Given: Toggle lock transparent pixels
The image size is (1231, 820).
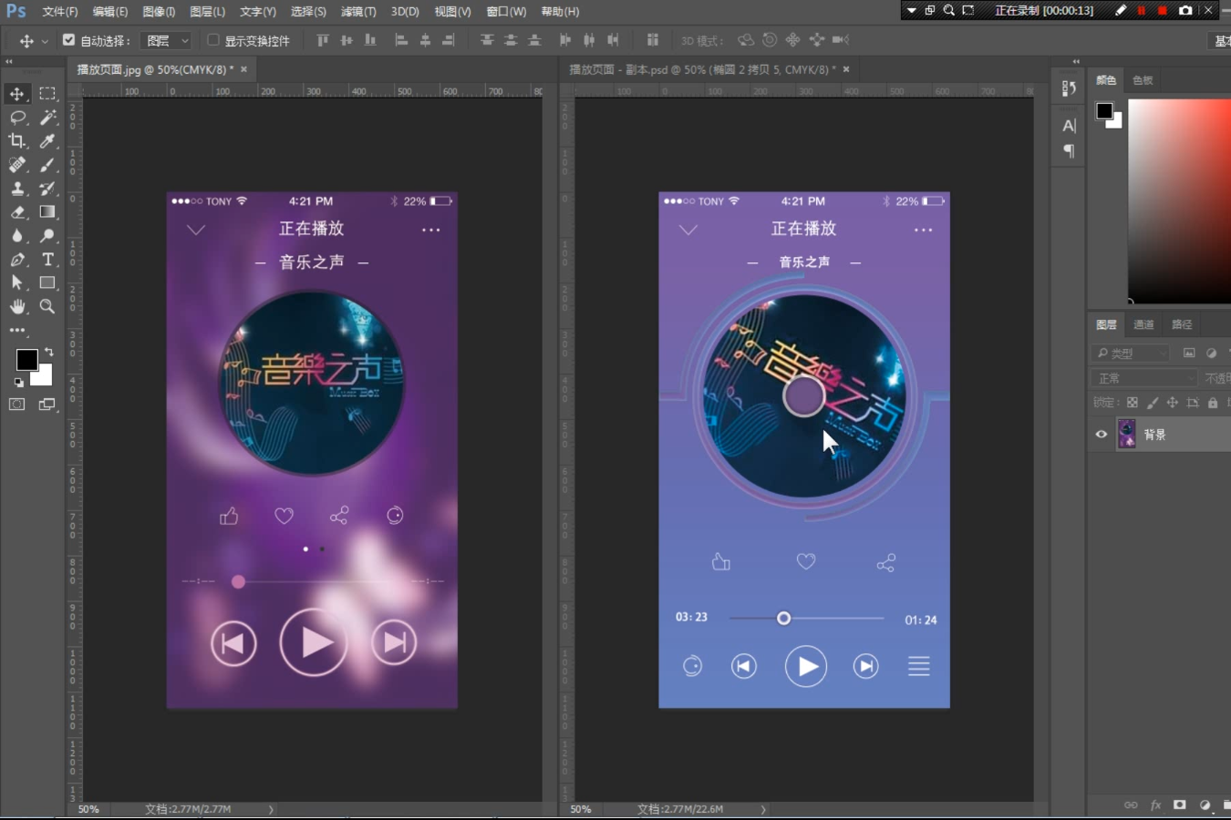Looking at the screenshot, I should pos(1133,403).
